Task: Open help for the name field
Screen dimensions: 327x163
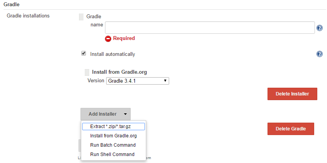Action: pyautogui.click(x=320, y=28)
